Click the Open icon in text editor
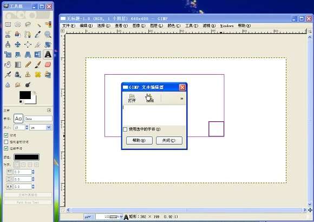 (x=132, y=98)
